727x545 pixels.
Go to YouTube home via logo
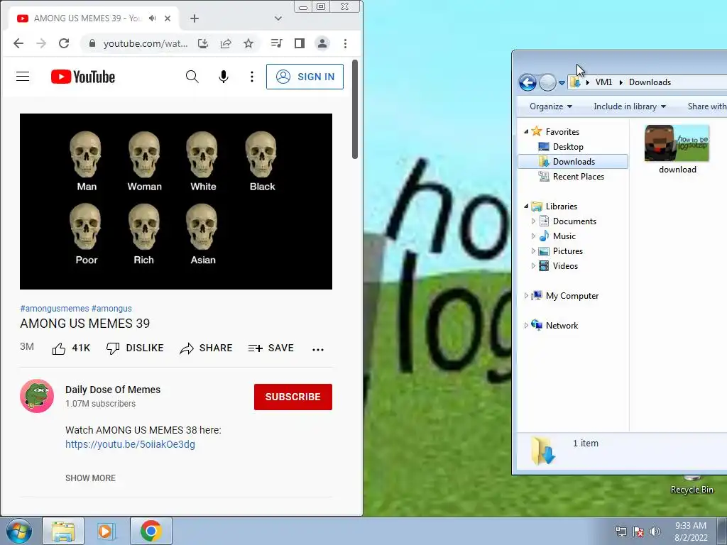[x=83, y=77]
